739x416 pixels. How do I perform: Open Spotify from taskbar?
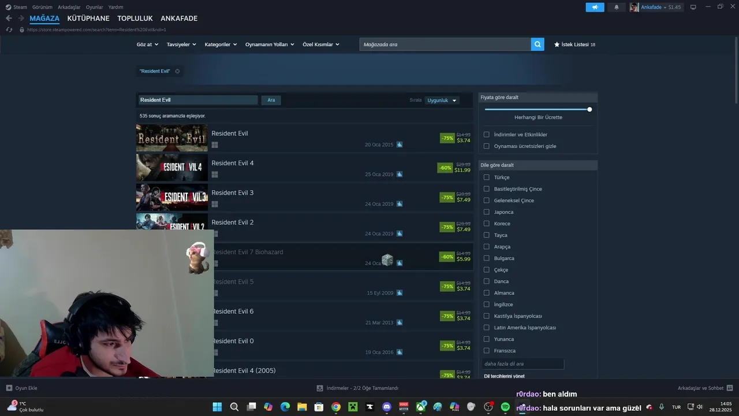(505, 407)
